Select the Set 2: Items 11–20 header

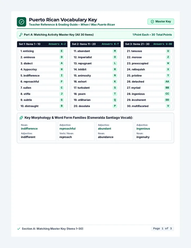(95, 44)
